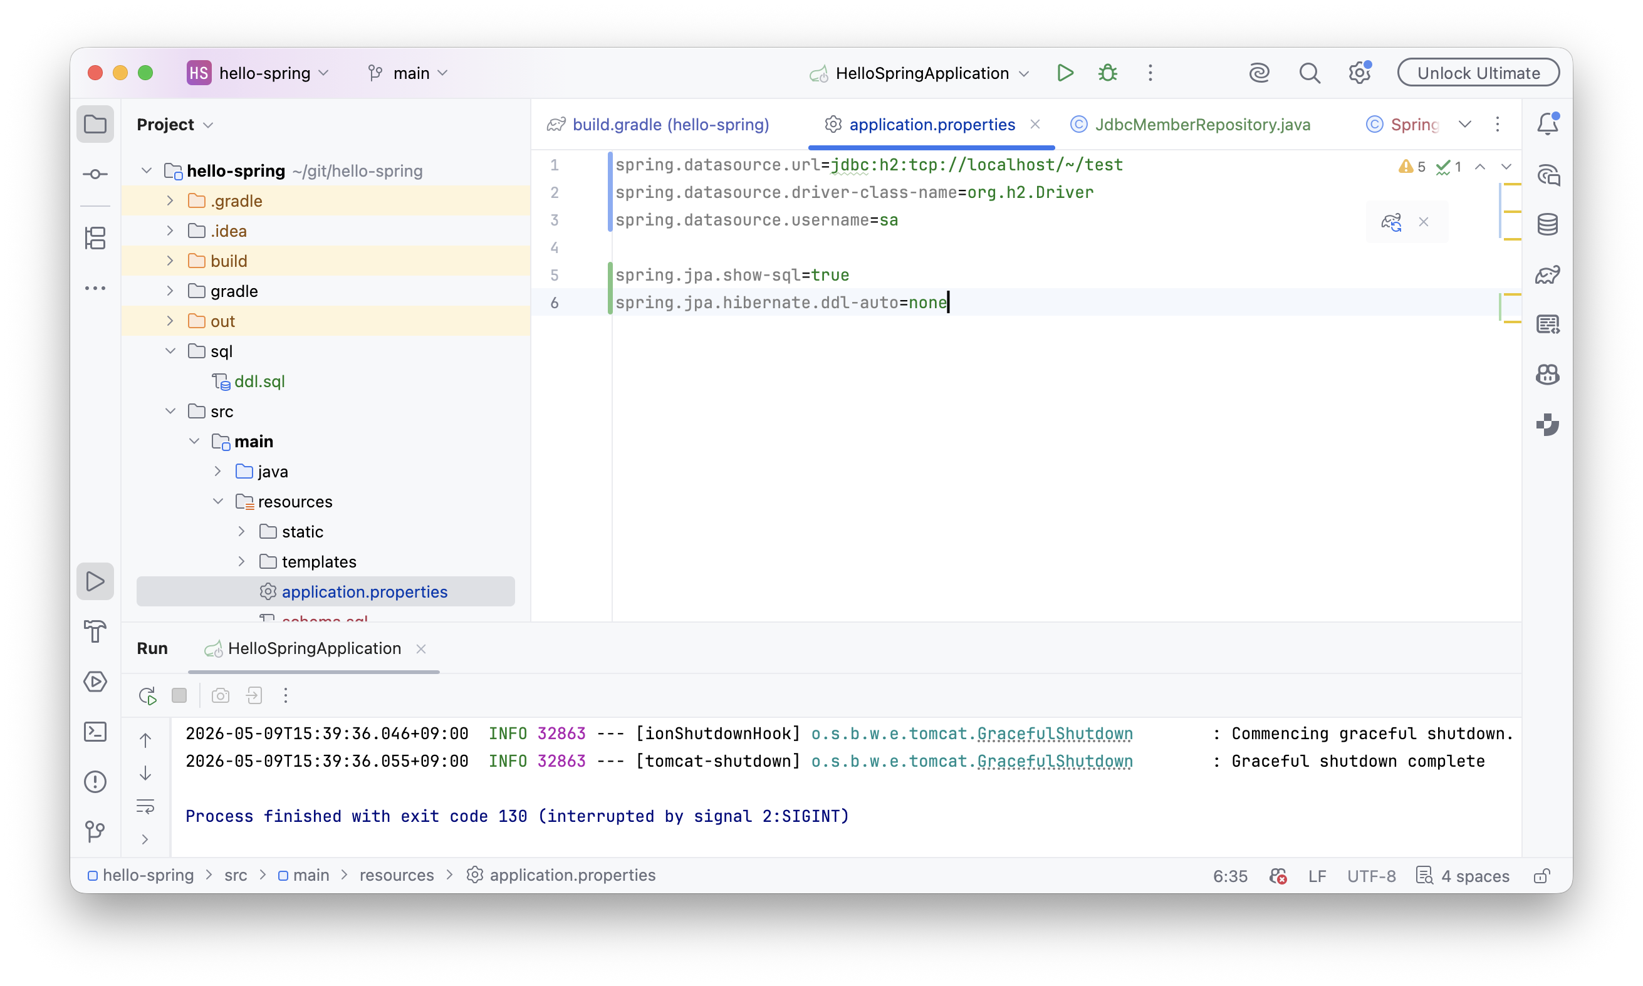The width and height of the screenshot is (1643, 986).
Task: Show more tool windows ellipsis
Action: click(x=95, y=288)
